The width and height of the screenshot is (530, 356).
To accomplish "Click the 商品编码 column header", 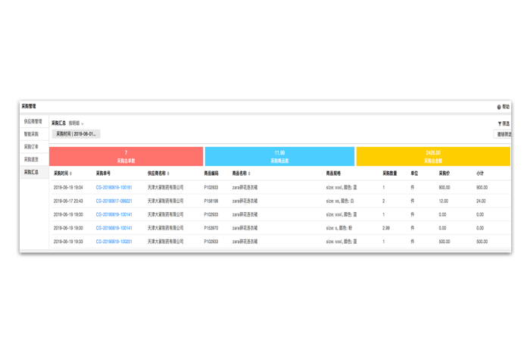I will tap(211, 173).
